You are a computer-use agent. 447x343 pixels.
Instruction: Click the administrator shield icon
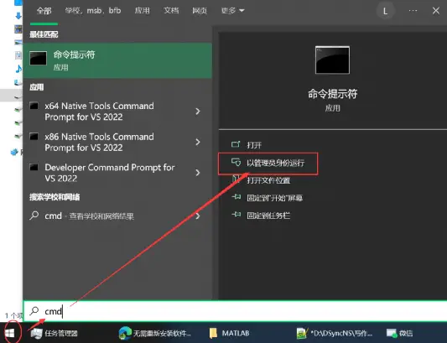click(x=236, y=162)
